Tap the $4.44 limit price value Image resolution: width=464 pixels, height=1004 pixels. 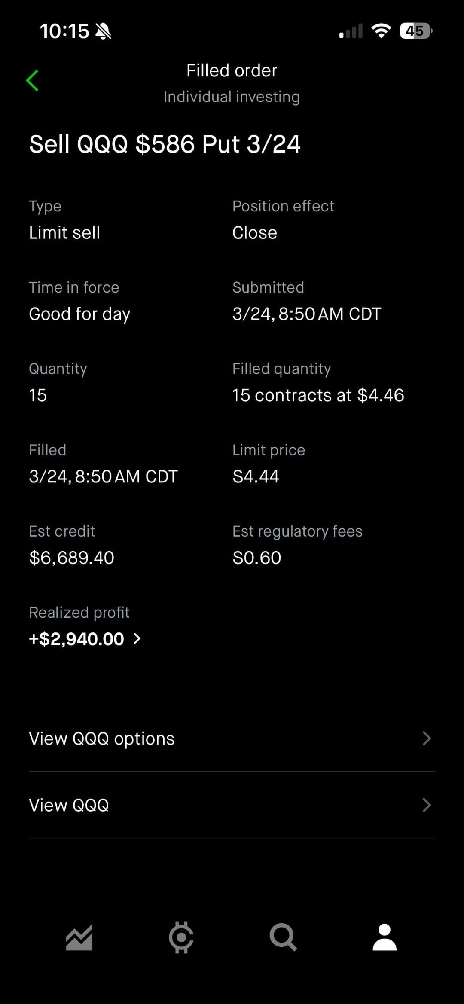tap(256, 476)
